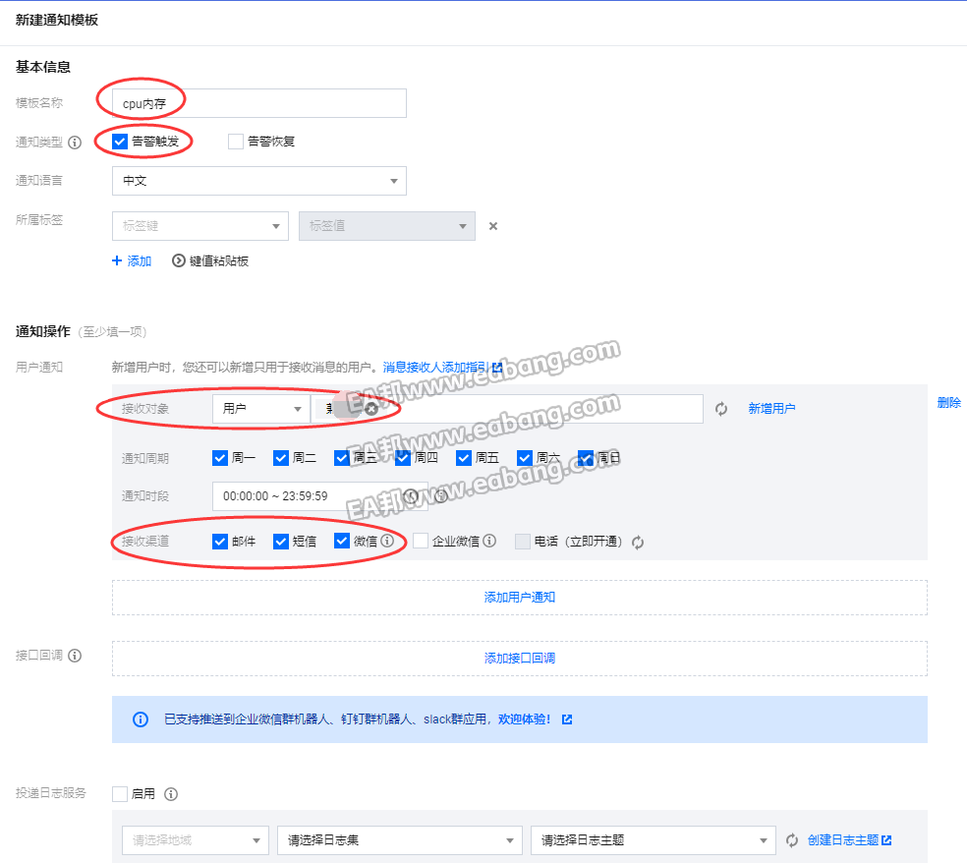Click the info icon beside 接口回调

coord(75,656)
